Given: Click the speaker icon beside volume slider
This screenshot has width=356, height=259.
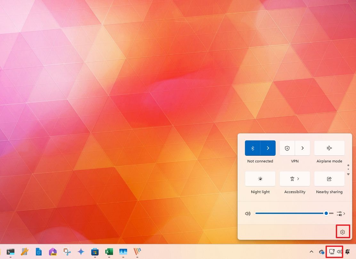Looking at the screenshot, I should click(x=247, y=214).
